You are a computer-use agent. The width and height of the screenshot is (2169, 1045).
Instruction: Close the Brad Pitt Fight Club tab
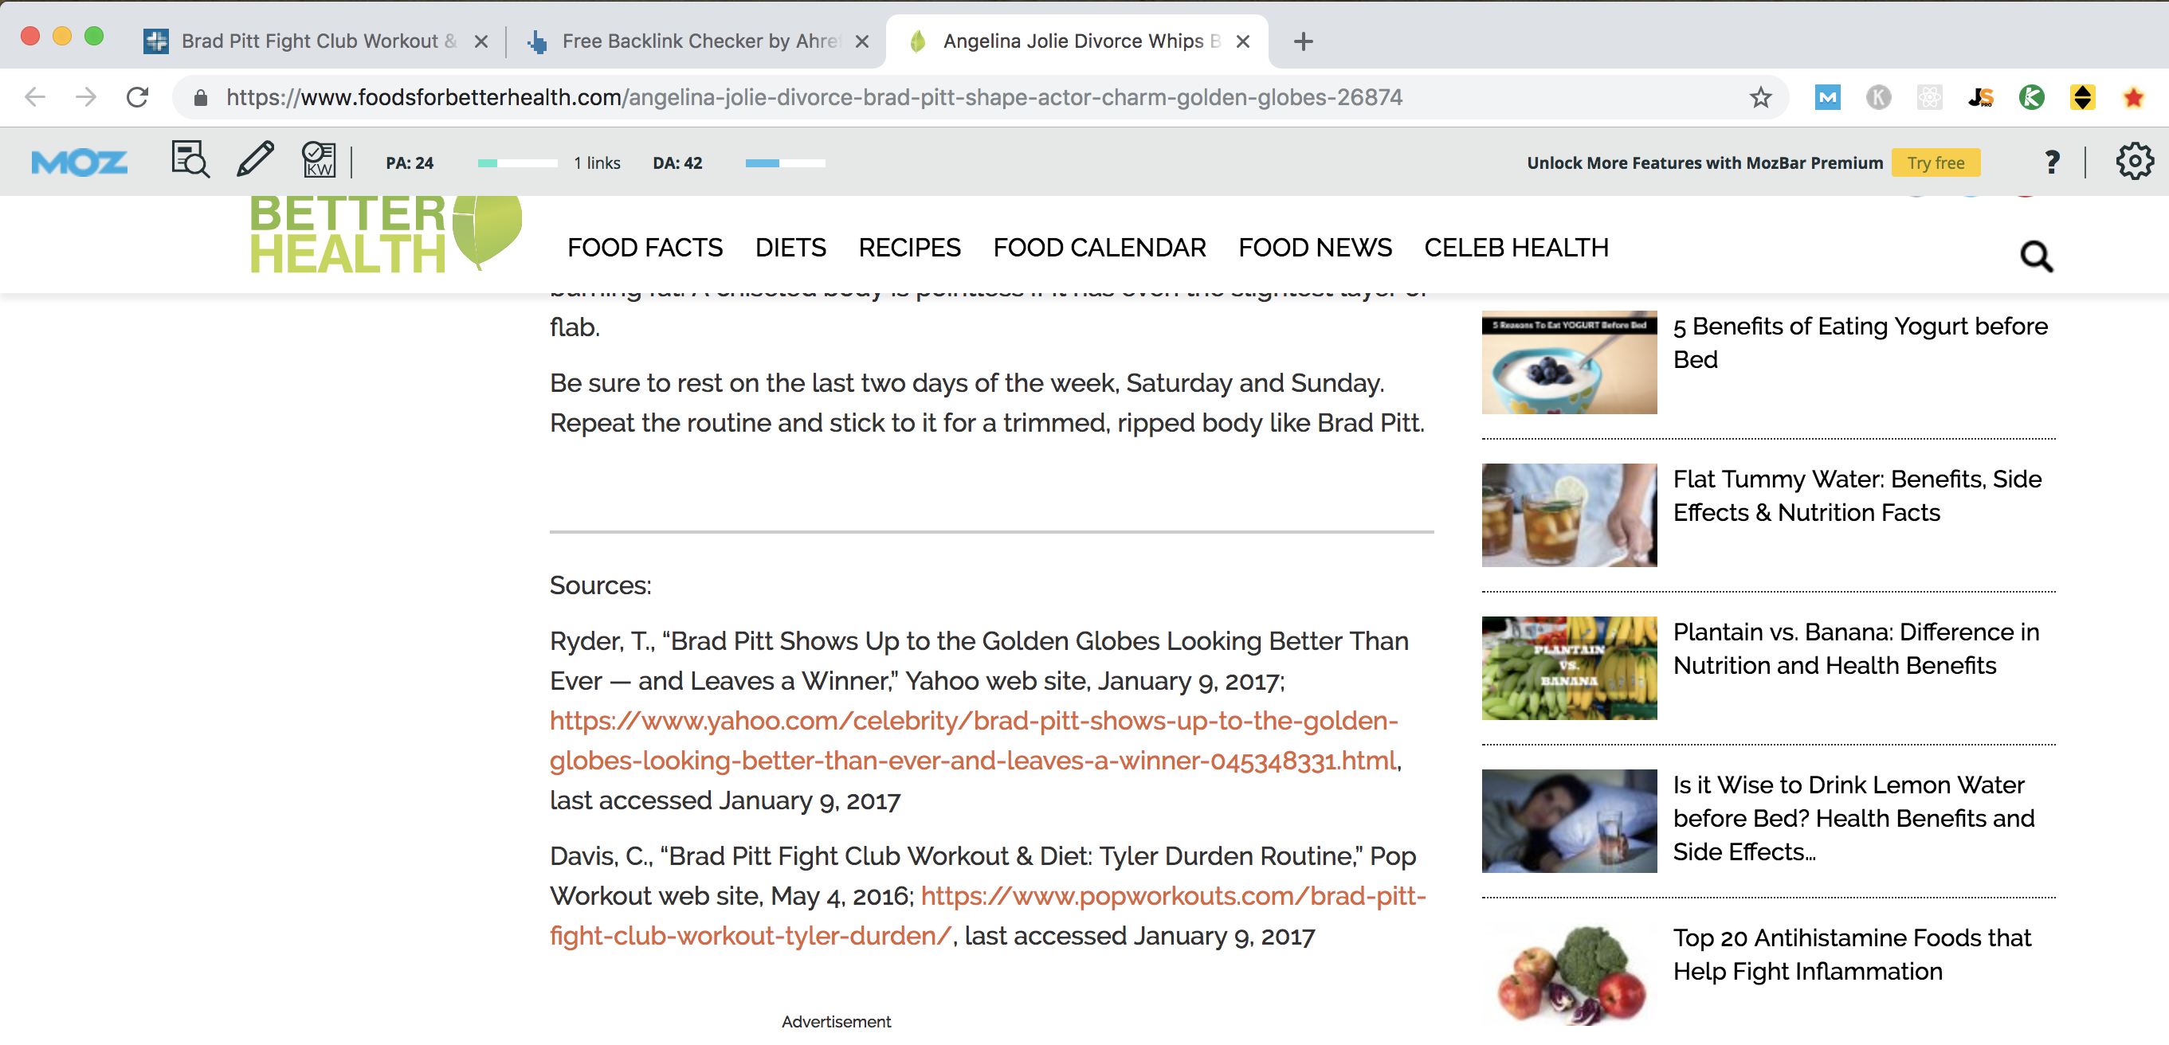[480, 41]
